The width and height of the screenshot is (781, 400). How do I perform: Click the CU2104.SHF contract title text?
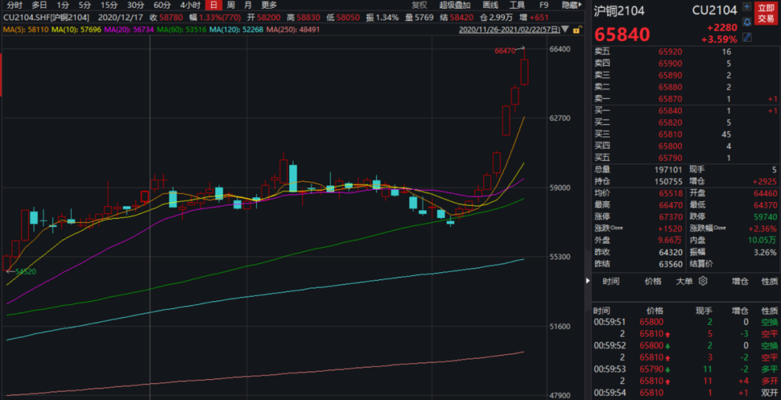(x=46, y=18)
